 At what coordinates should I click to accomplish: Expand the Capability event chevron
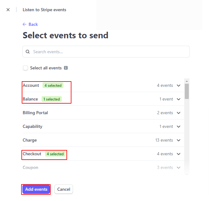(179, 126)
